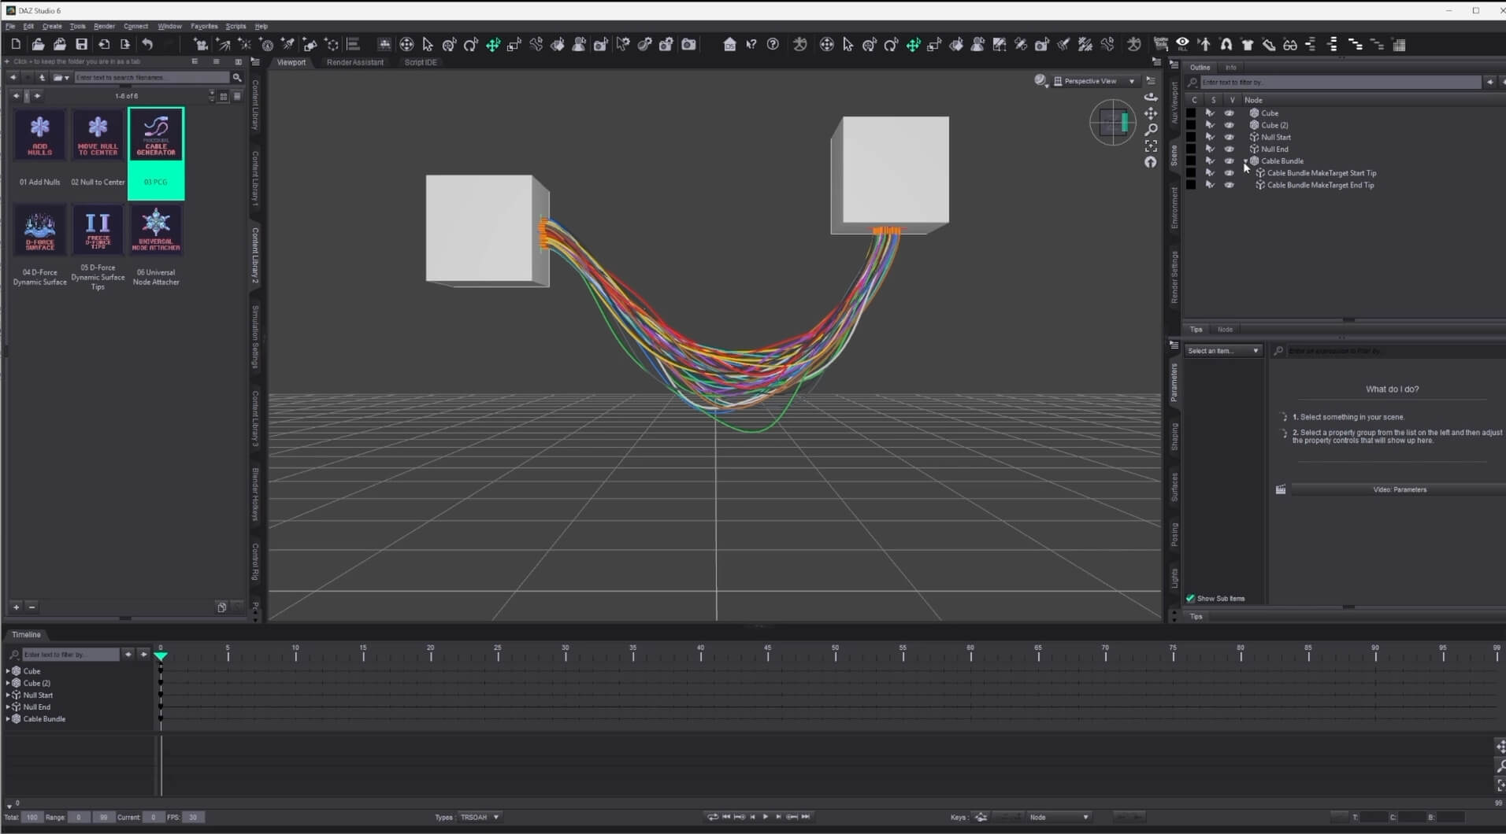This screenshot has width=1506, height=834.
Task: Select the Node Selection arrow tool
Action: [x=428, y=45]
